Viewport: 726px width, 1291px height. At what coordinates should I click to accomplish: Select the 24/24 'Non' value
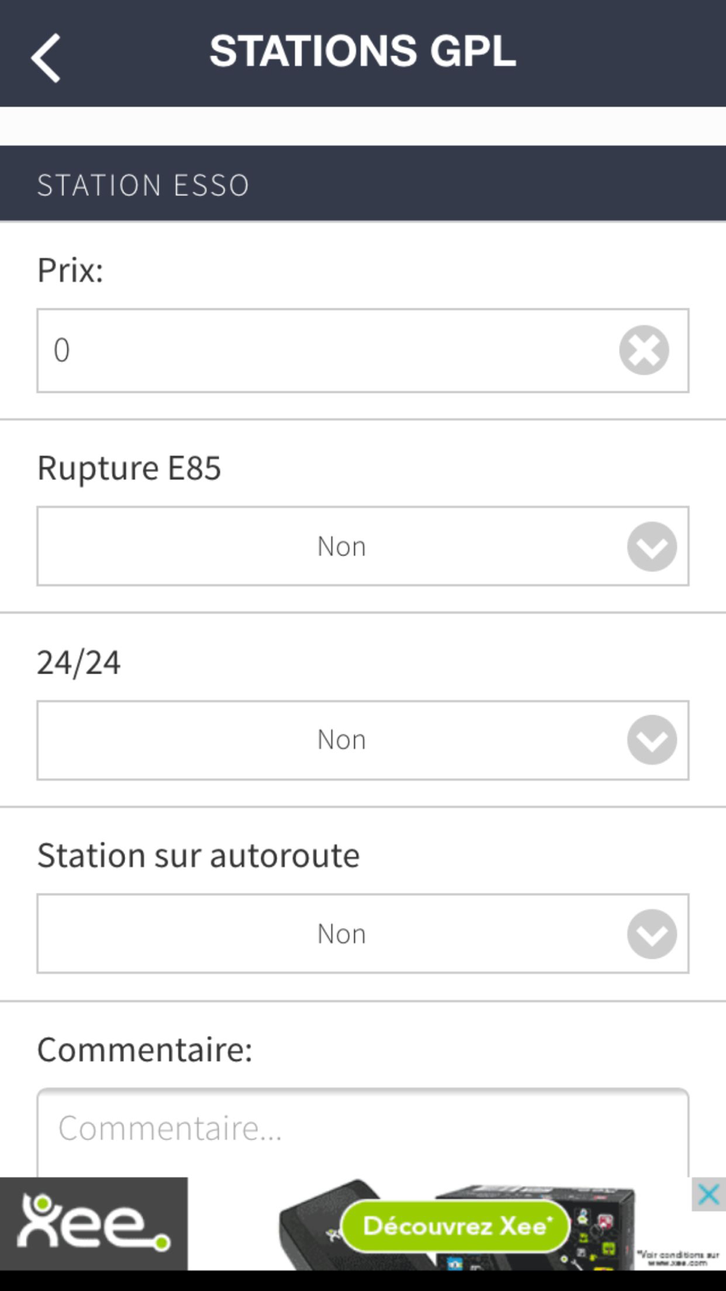pos(341,740)
